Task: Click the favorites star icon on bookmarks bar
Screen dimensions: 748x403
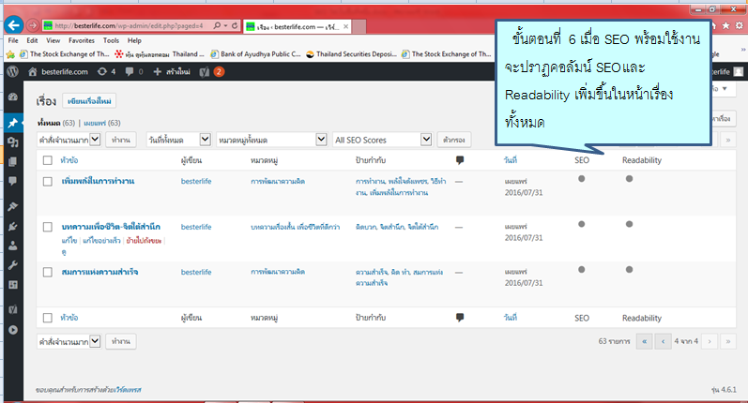Action: [10, 54]
